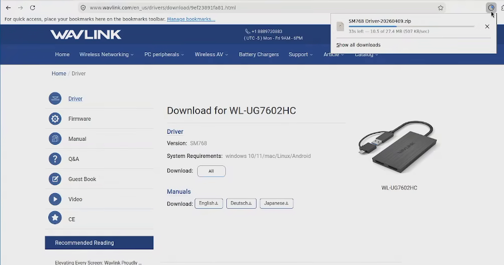
Task: Toggle the downloads toolbar button
Action: [x=491, y=8]
